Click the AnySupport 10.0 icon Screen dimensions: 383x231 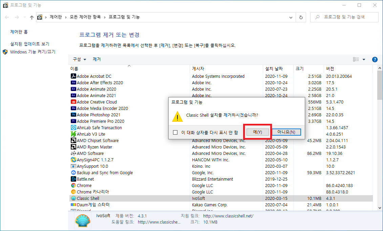tap(73, 166)
